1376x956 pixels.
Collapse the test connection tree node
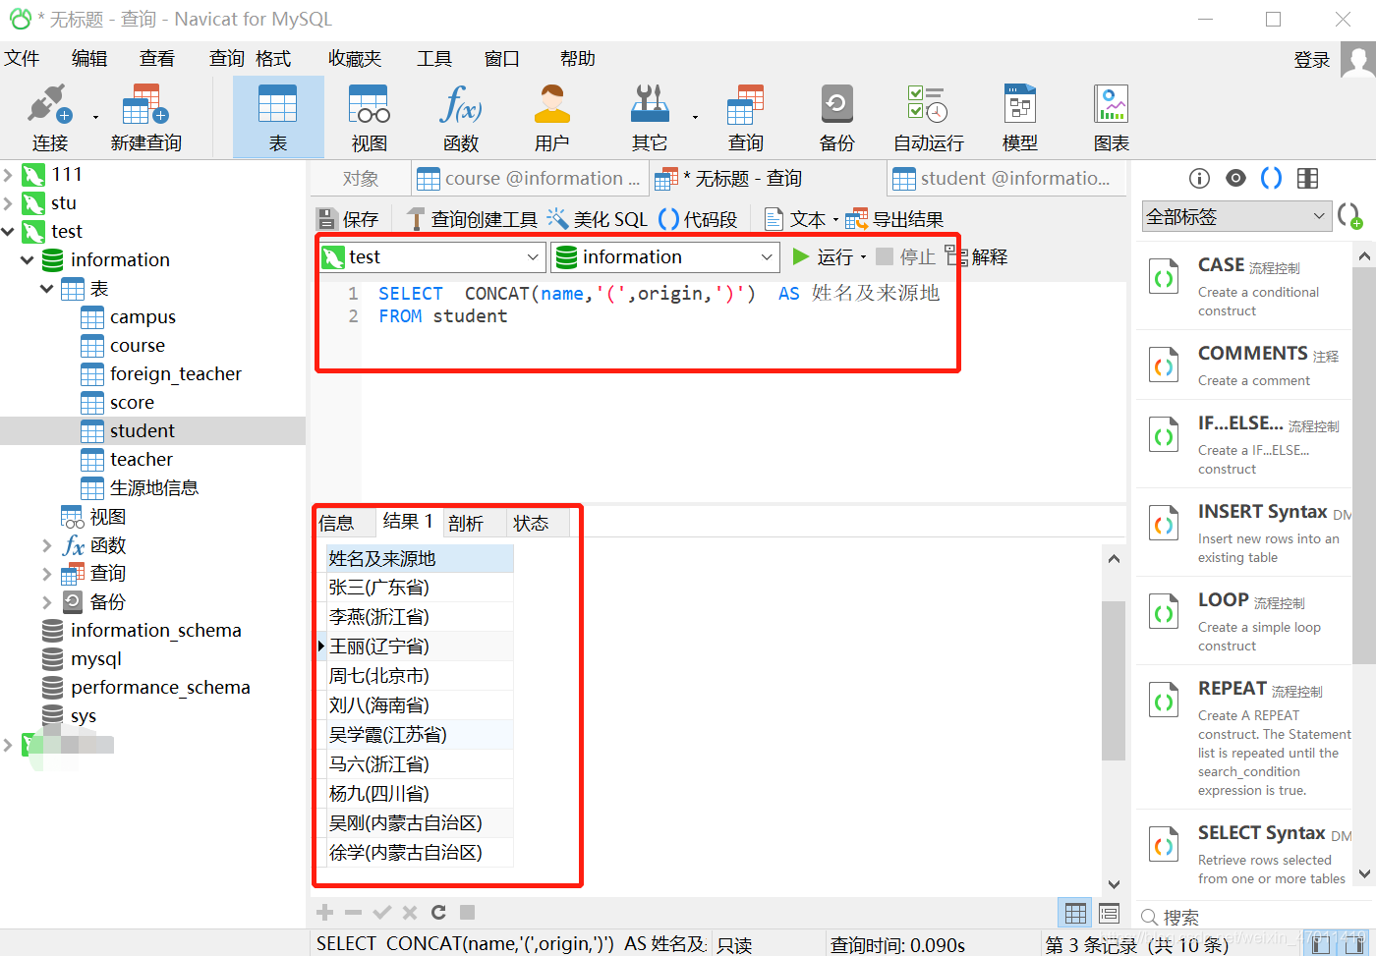[9, 232]
